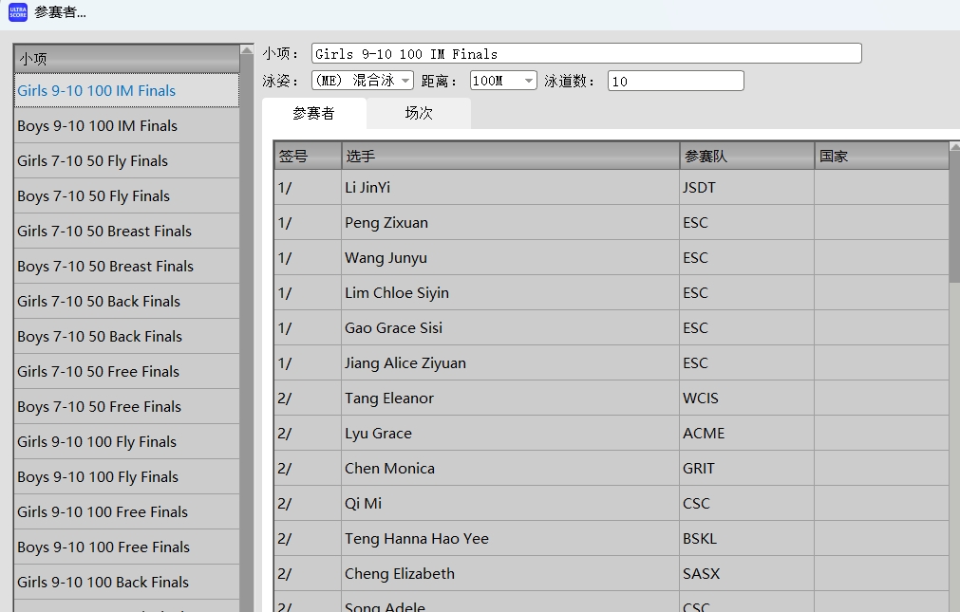Select the 参赛者 tab
Viewport: 960px width, 612px height.
[x=313, y=113]
